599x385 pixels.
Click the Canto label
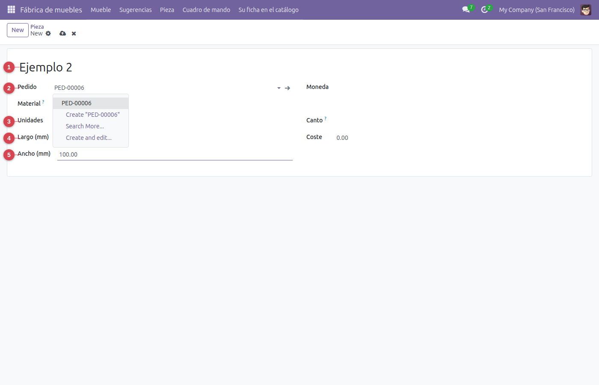click(314, 120)
